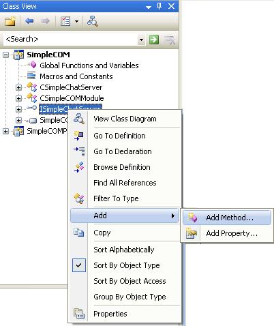Select Global Functions and Variables item

pyautogui.click(x=89, y=65)
